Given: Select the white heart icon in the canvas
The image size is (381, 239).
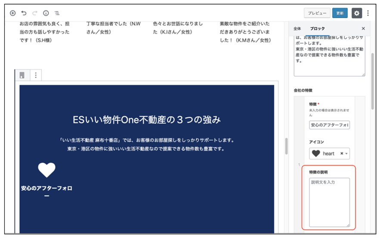Looking at the screenshot, I should [x=46, y=170].
